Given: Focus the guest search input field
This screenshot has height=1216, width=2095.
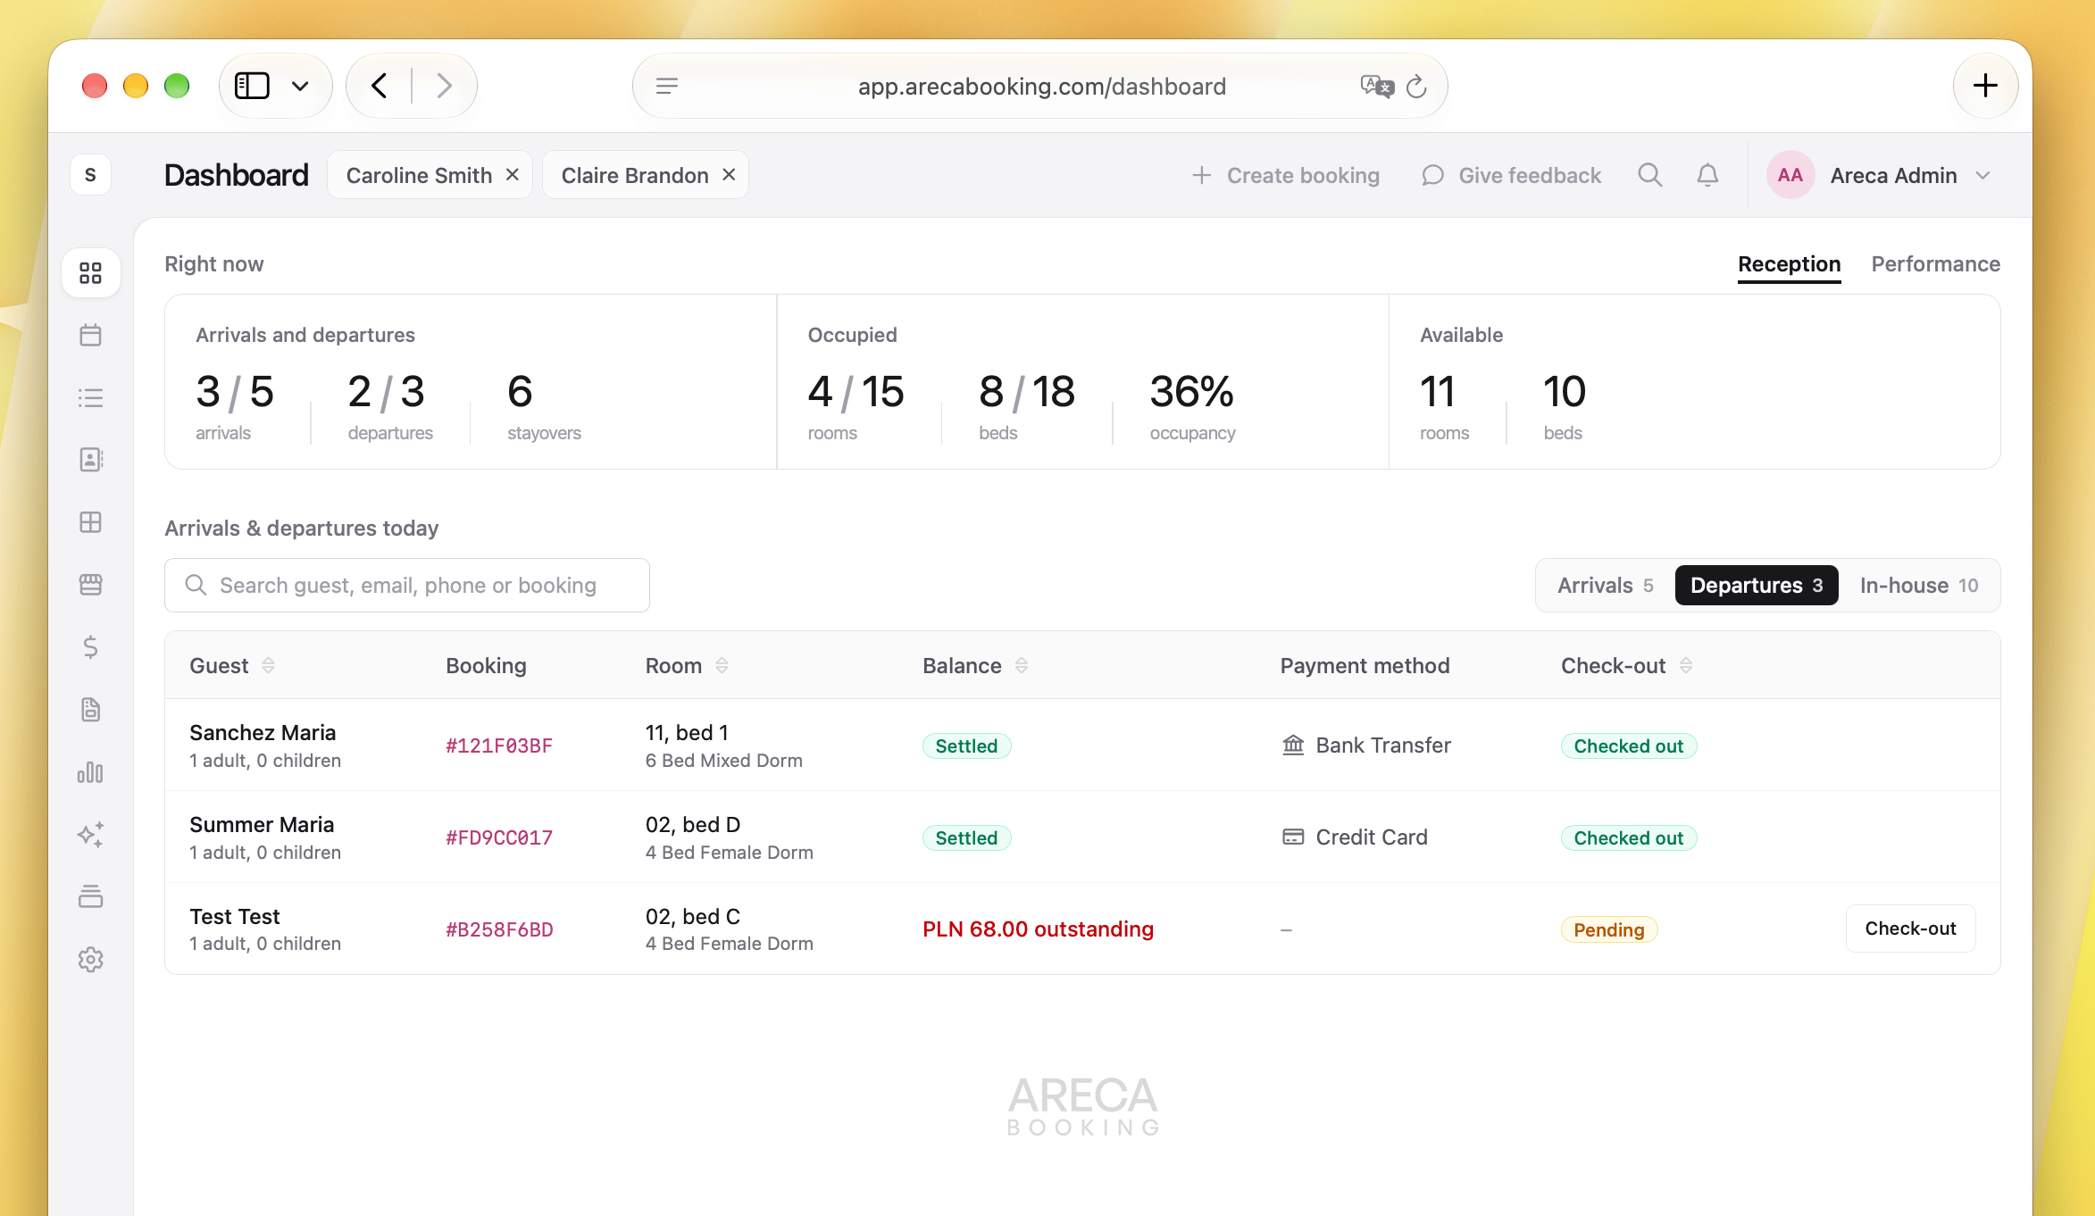Looking at the screenshot, I should click(407, 586).
